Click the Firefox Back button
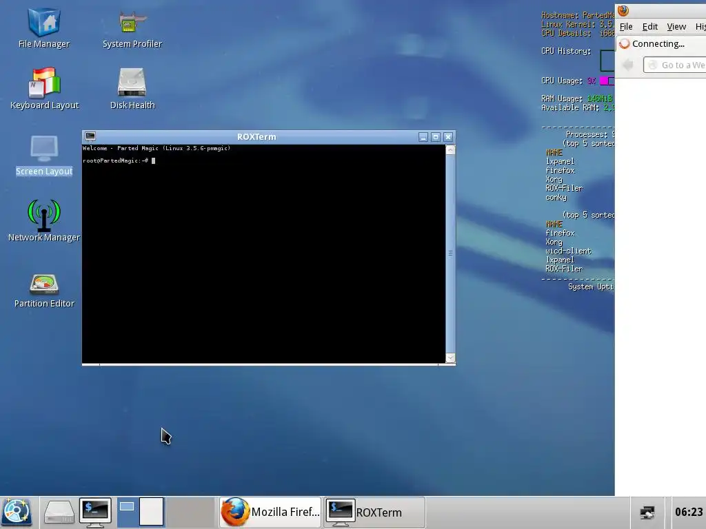The height and width of the screenshot is (529, 706). point(627,65)
